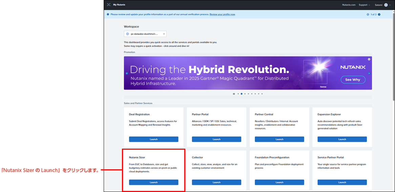Select the first carousel indicator dot
395x192 pixels.
pos(238,94)
